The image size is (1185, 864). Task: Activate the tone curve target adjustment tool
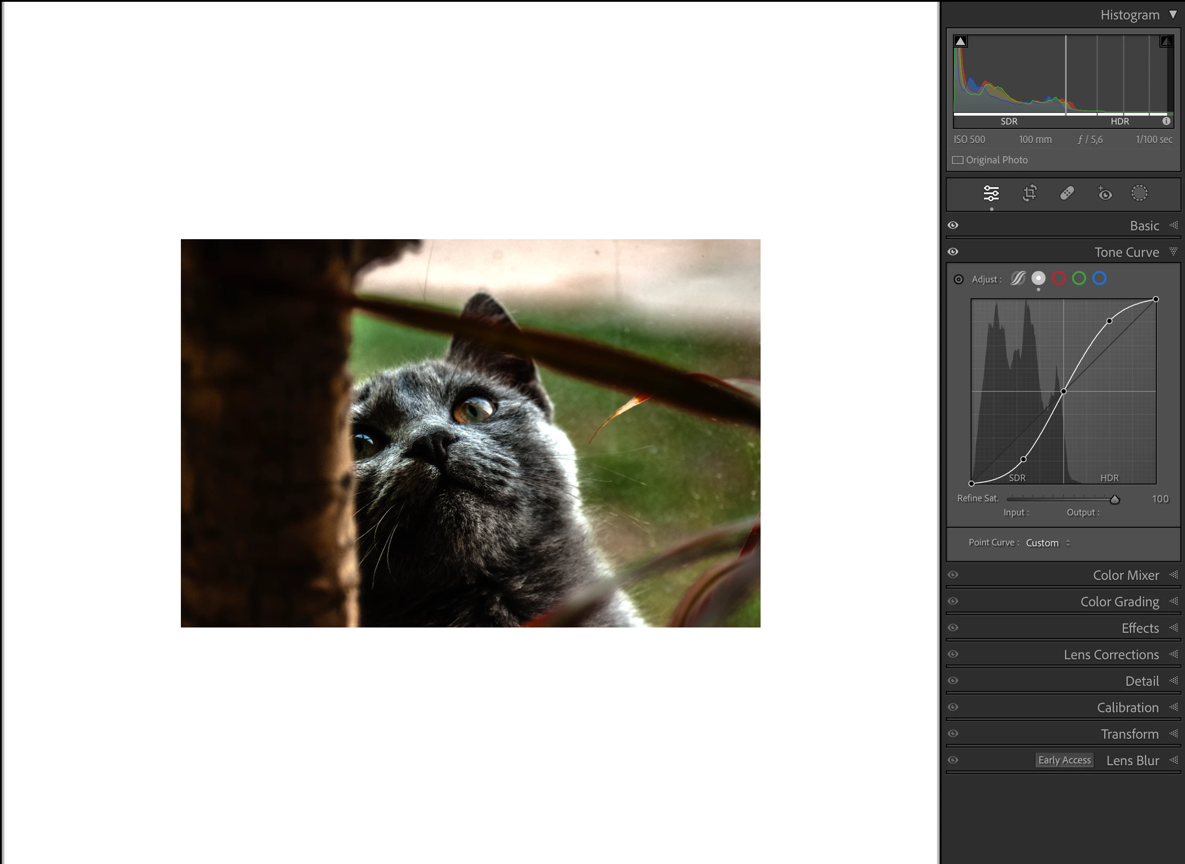959,279
